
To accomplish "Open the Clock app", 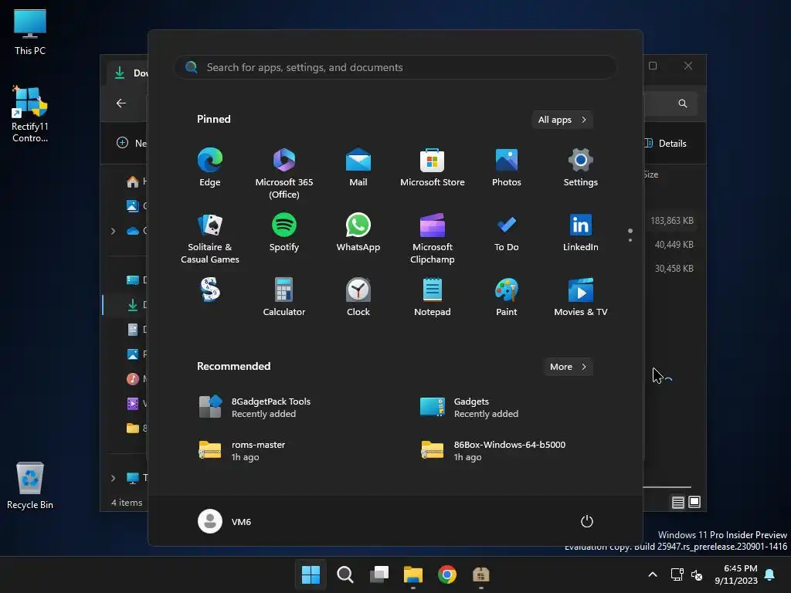I will pyautogui.click(x=358, y=297).
